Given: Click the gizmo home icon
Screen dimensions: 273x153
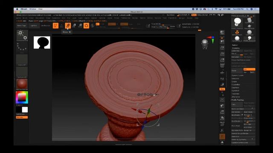Looking at the screenshot, I should 148,94.
